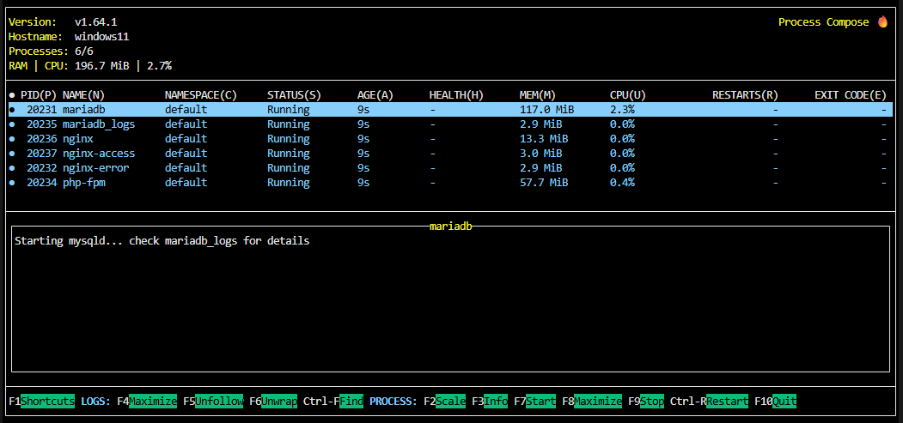903x423 pixels.
Task: Click the Version v1.64.1 value
Action: tap(95, 22)
